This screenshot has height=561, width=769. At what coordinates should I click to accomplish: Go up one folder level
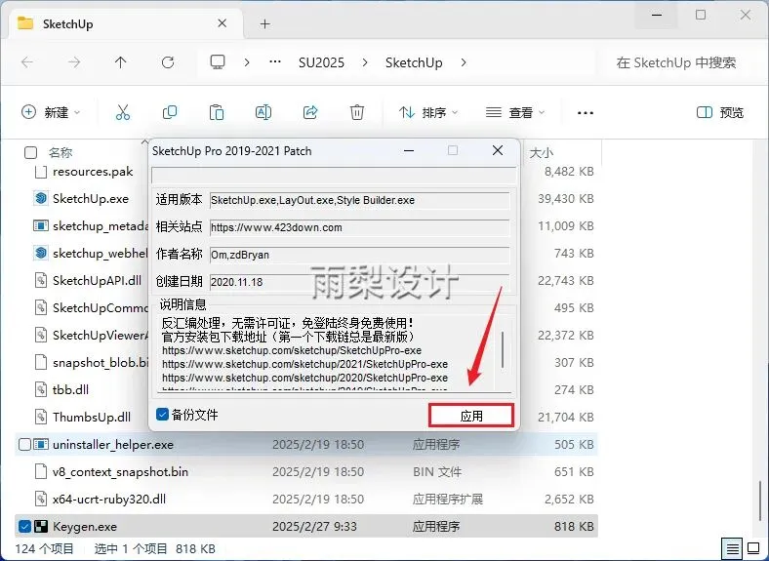click(x=121, y=62)
